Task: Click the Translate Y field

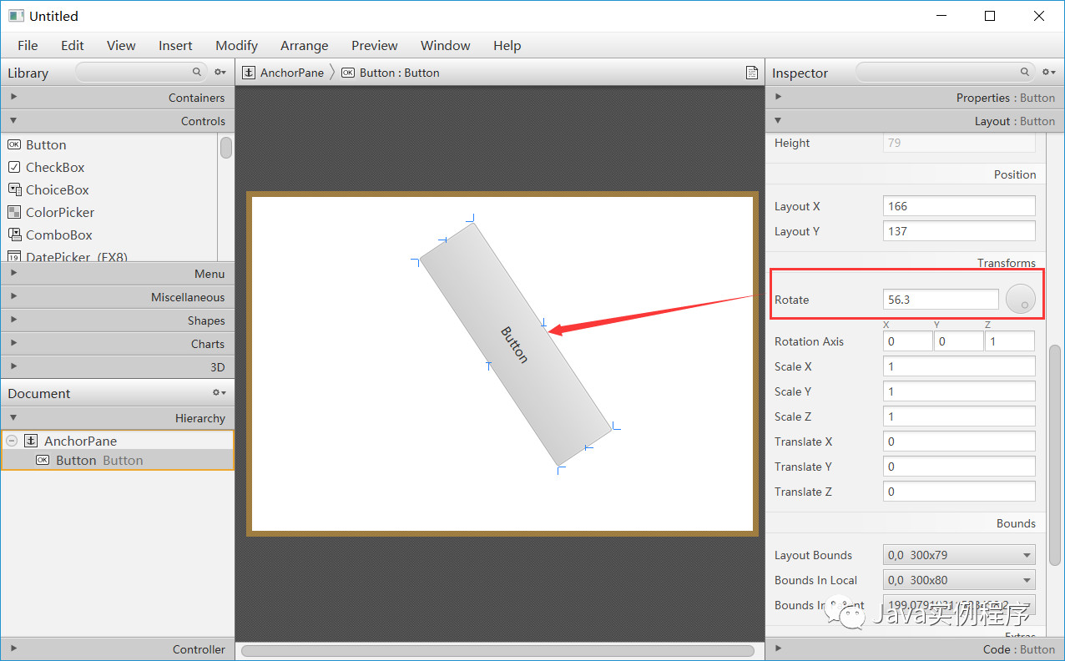Action: pyautogui.click(x=959, y=467)
